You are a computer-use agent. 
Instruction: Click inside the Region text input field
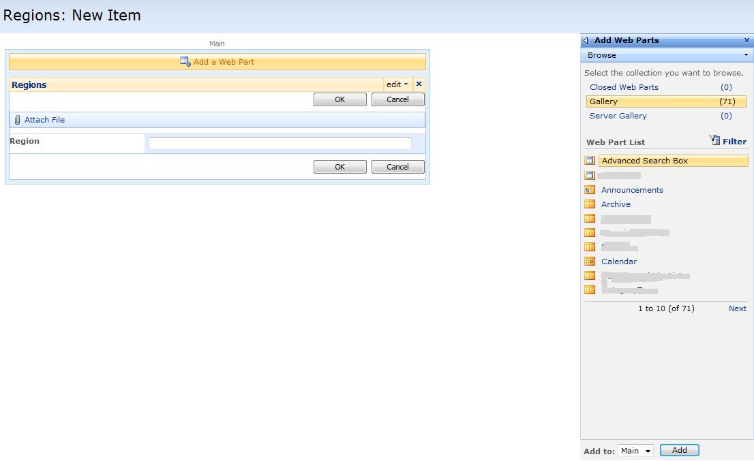point(280,142)
